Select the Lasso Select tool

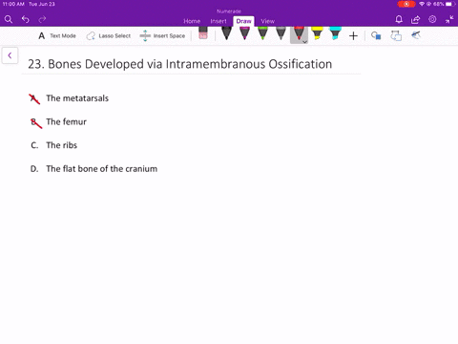point(109,35)
